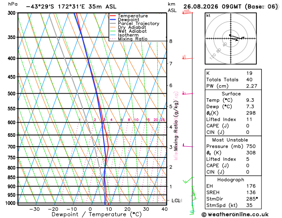Click the wind barb at 700 hPa

[x=187, y=145]
